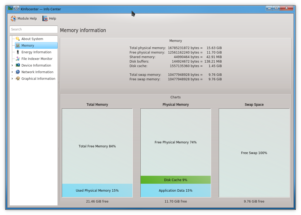The width and height of the screenshot is (301, 215).
Task: Click the 9.76 GiB free caption
Action: click(254, 201)
